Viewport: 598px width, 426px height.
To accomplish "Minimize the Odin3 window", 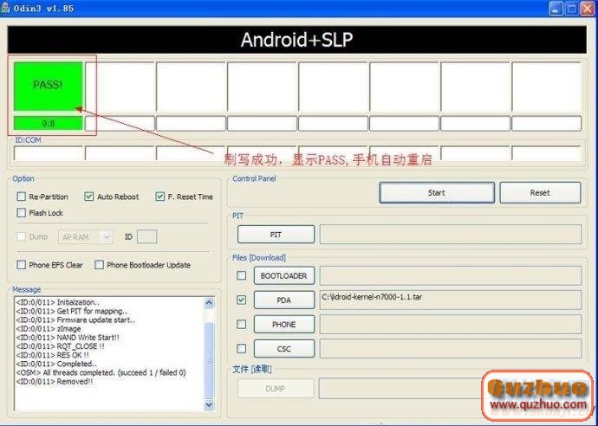I will (556, 9).
